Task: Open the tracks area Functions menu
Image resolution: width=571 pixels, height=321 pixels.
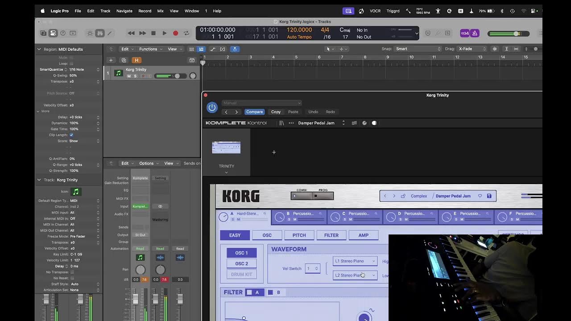Action: click(x=150, y=49)
